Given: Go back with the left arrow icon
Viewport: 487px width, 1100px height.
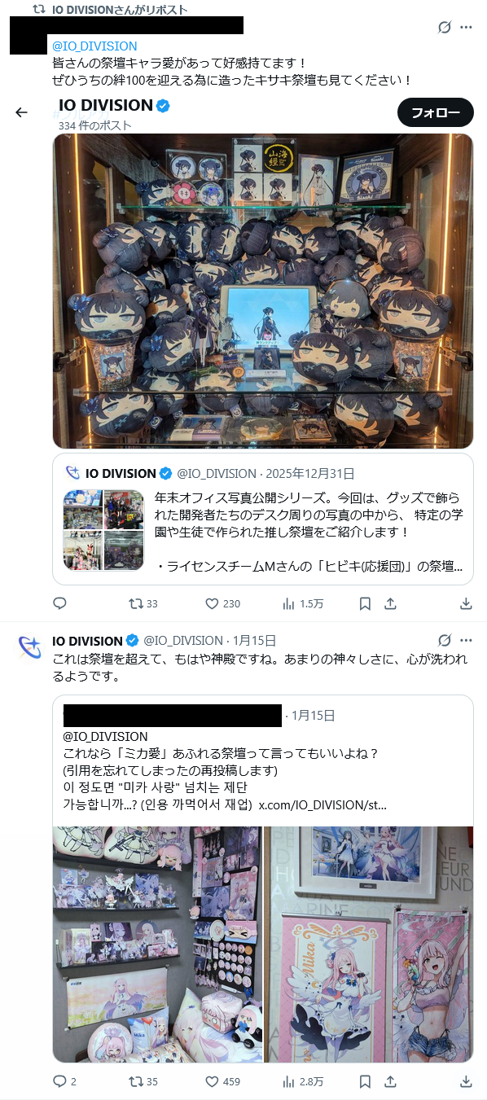Looking at the screenshot, I should coord(22,112).
